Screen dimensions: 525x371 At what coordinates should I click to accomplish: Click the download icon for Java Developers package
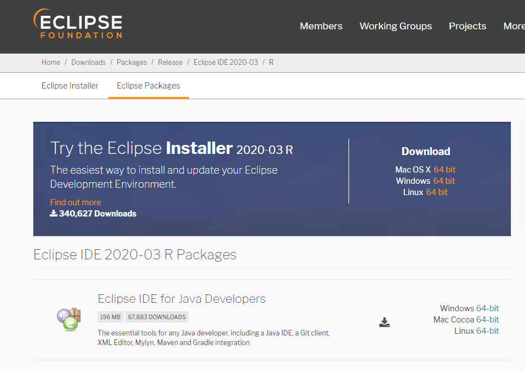(385, 322)
